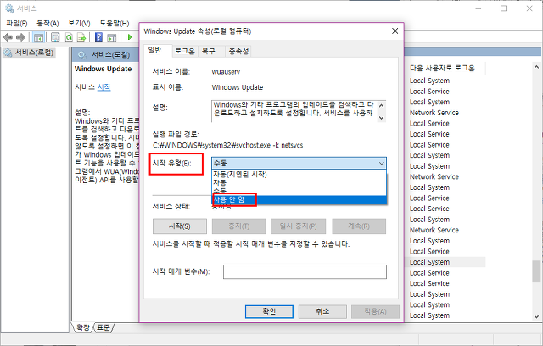Click the services list scrollbar up arrow
The width and height of the screenshot is (543, 346).
[x=536, y=67]
